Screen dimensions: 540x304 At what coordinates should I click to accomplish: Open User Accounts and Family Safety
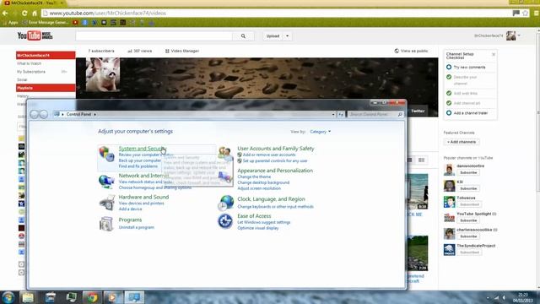pos(276,149)
